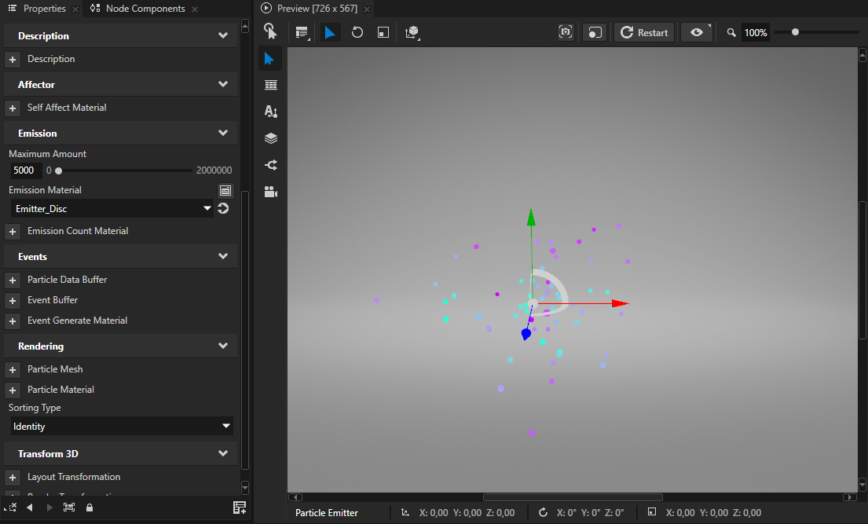Add the Event Buffer property
This screenshot has height=524, width=868.
click(13, 301)
